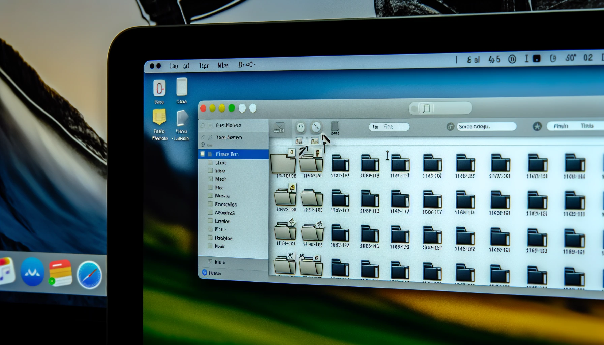This screenshot has height=345, width=604.
Task: Open the white desktop document icon labeled Oelek
Action: coord(182,87)
